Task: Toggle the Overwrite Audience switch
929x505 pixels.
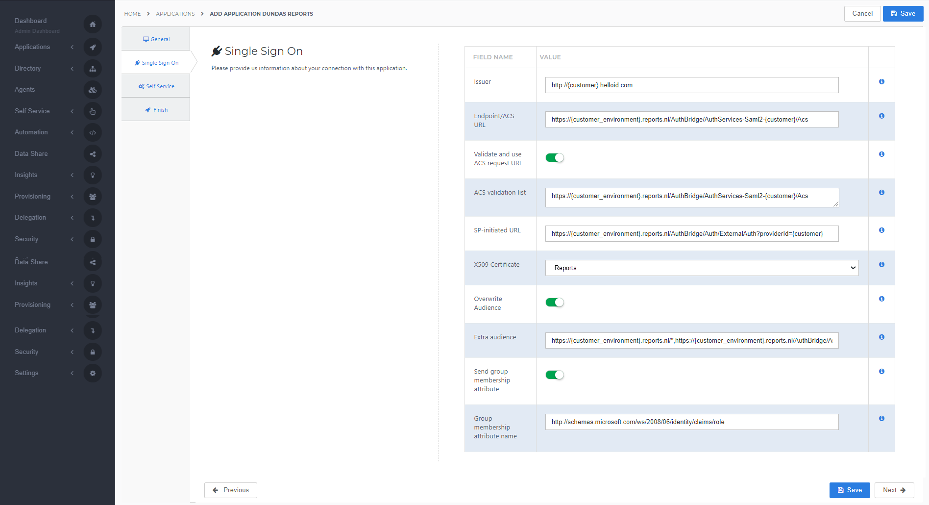Action: click(555, 303)
